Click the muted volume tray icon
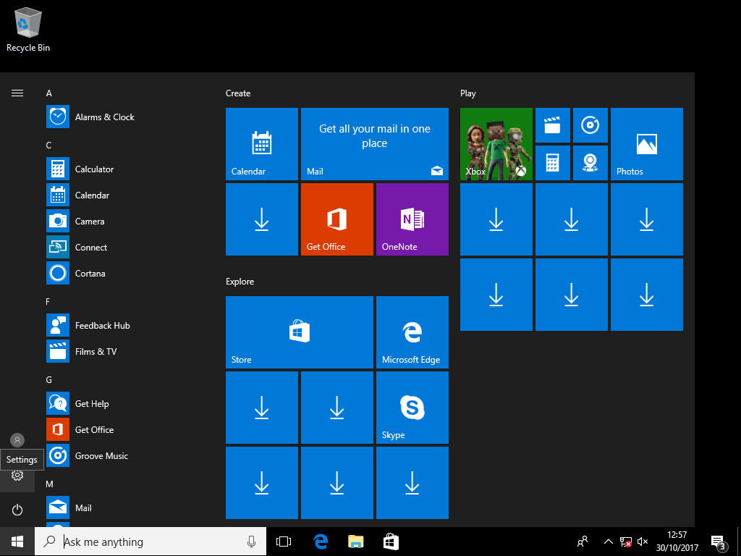Screen dimensions: 741x556 point(642,542)
